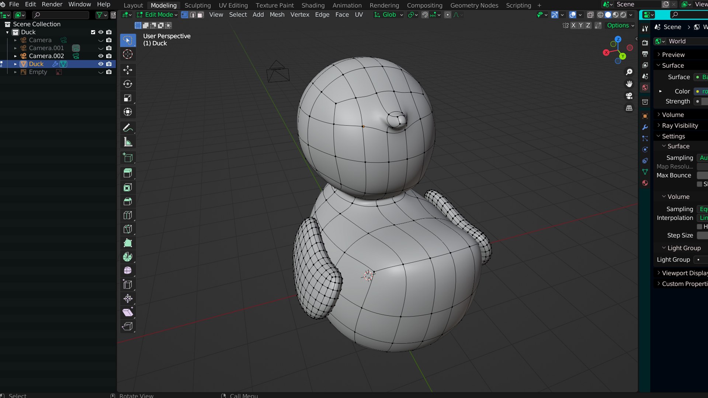The height and width of the screenshot is (398, 708).
Task: Open the Select menu in header
Action: [x=238, y=15]
